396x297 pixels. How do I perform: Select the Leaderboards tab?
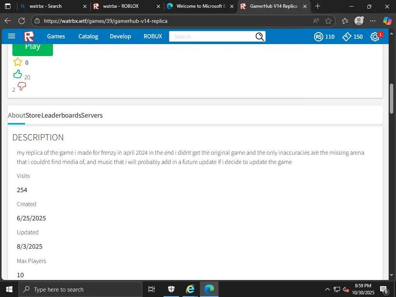coord(61,115)
